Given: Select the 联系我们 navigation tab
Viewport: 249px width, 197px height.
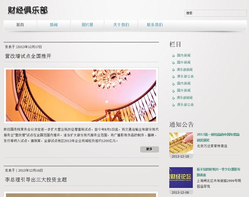Looking at the screenshot, I should pyautogui.click(x=155, y=25).
